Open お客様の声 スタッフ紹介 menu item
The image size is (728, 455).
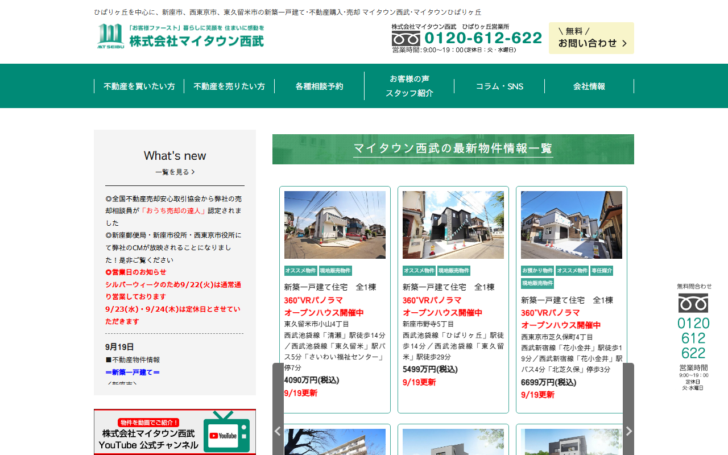tap(409, 86)
